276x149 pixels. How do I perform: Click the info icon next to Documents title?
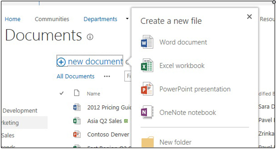90,37
